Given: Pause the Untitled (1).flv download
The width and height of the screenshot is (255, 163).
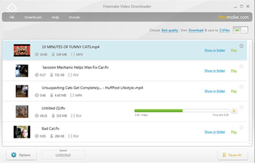Looking at the screenshot, I should pos(234,111).
